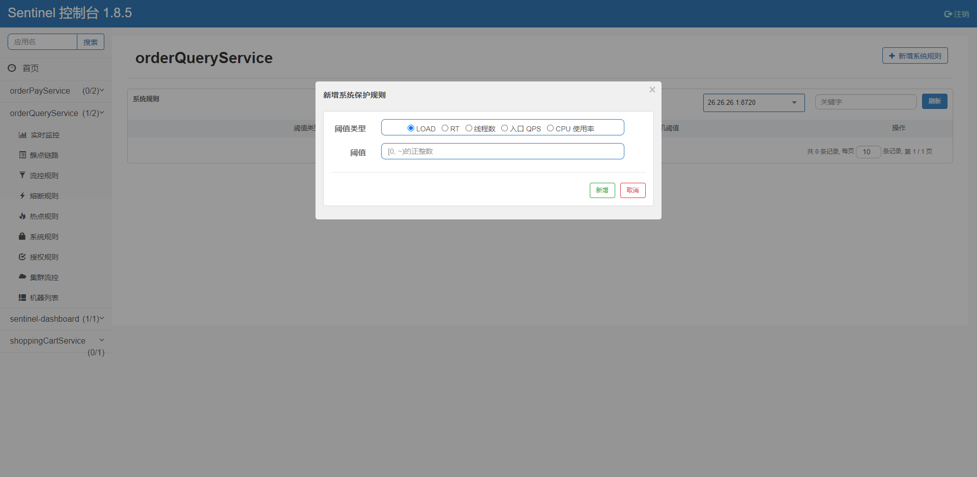Screen dimensions: 977x477
Task: Click the sentinel-dashboard app name
Action: click(44, 319)
